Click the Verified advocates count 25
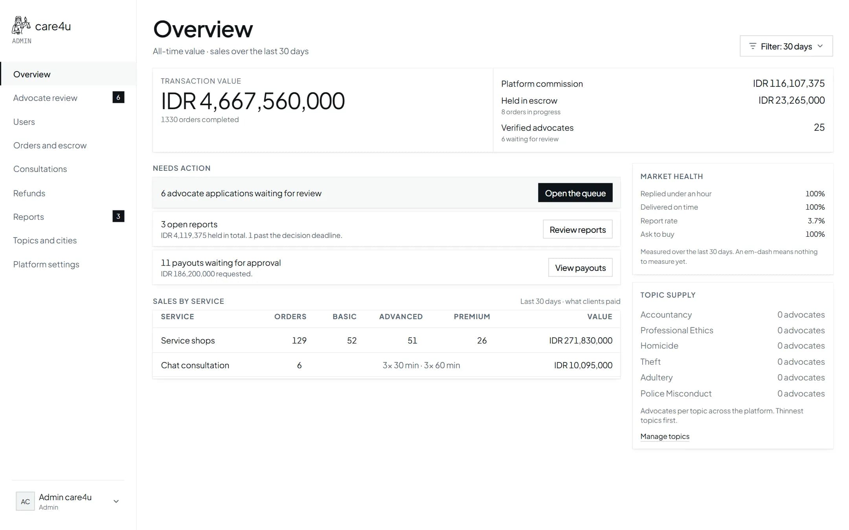The image size is (849, 530). coord(819,127)
